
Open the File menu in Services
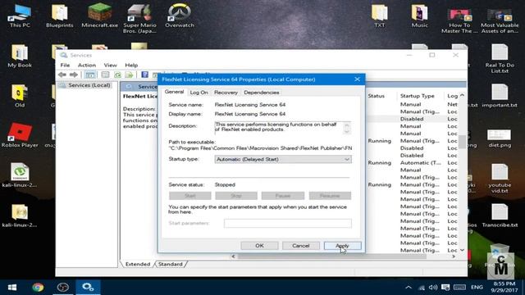(65, 65)
